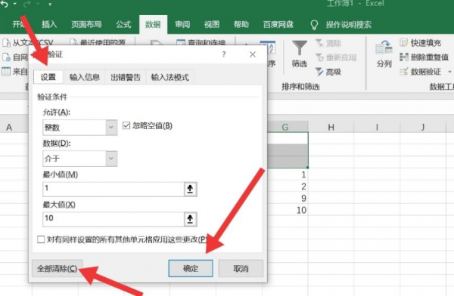Screen dimensions: 454x296
Task: Click the 清除 filter icon
Action: 319,43
